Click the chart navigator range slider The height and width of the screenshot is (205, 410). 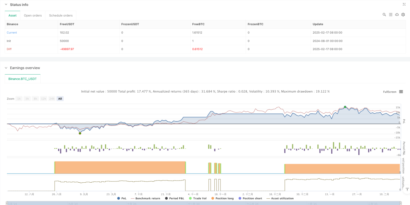(x=204, y=203)
